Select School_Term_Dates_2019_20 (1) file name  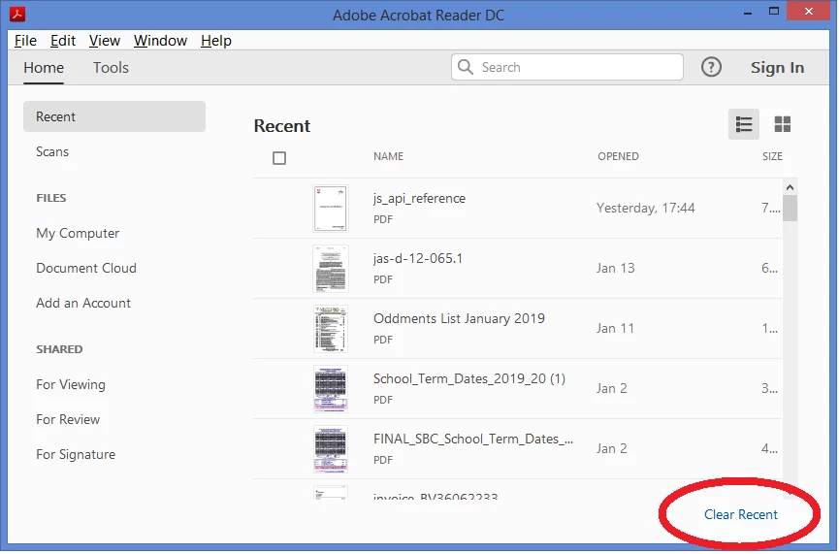[x=469, y=379]
